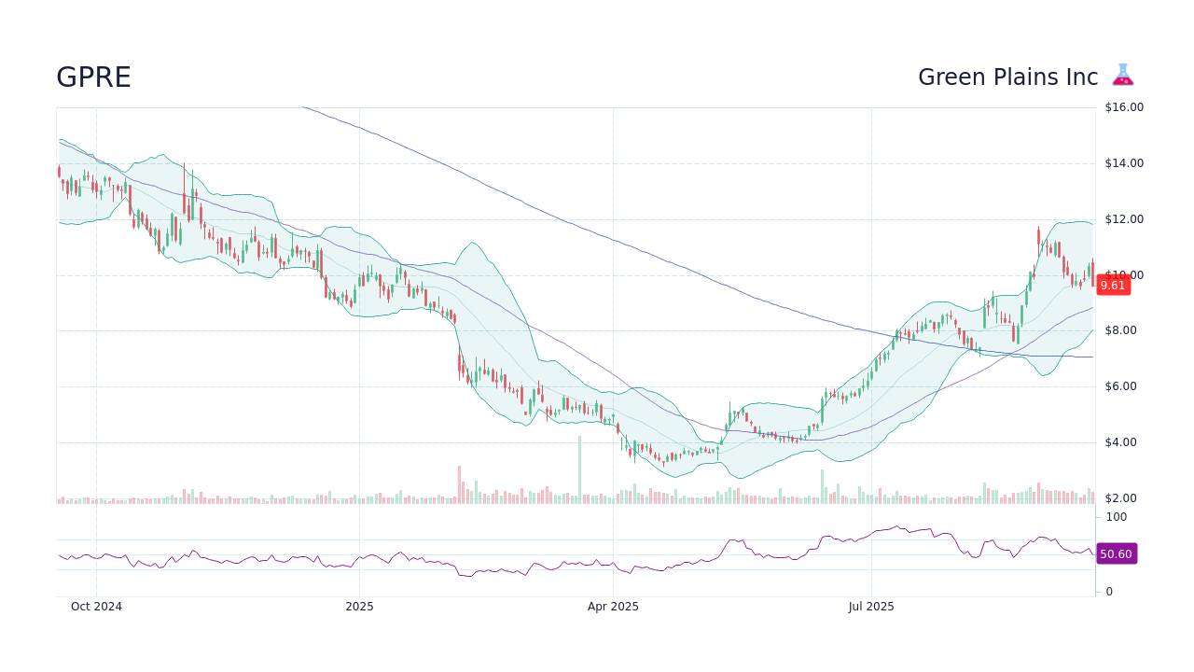1194x672 pixels.
Task: Click the RSI axis label 100
Action: pos(1117,517)
